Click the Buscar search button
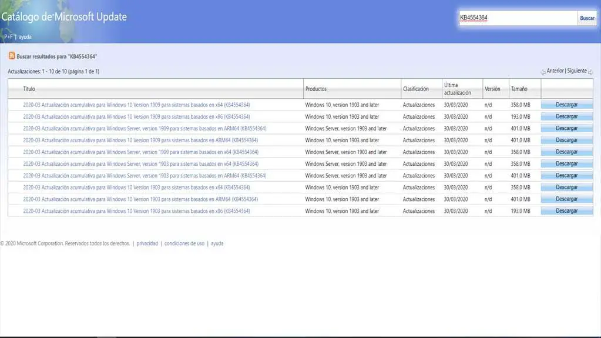Image resolution: width=601 pixels, height=338 pixels. [x=587, y=18]
